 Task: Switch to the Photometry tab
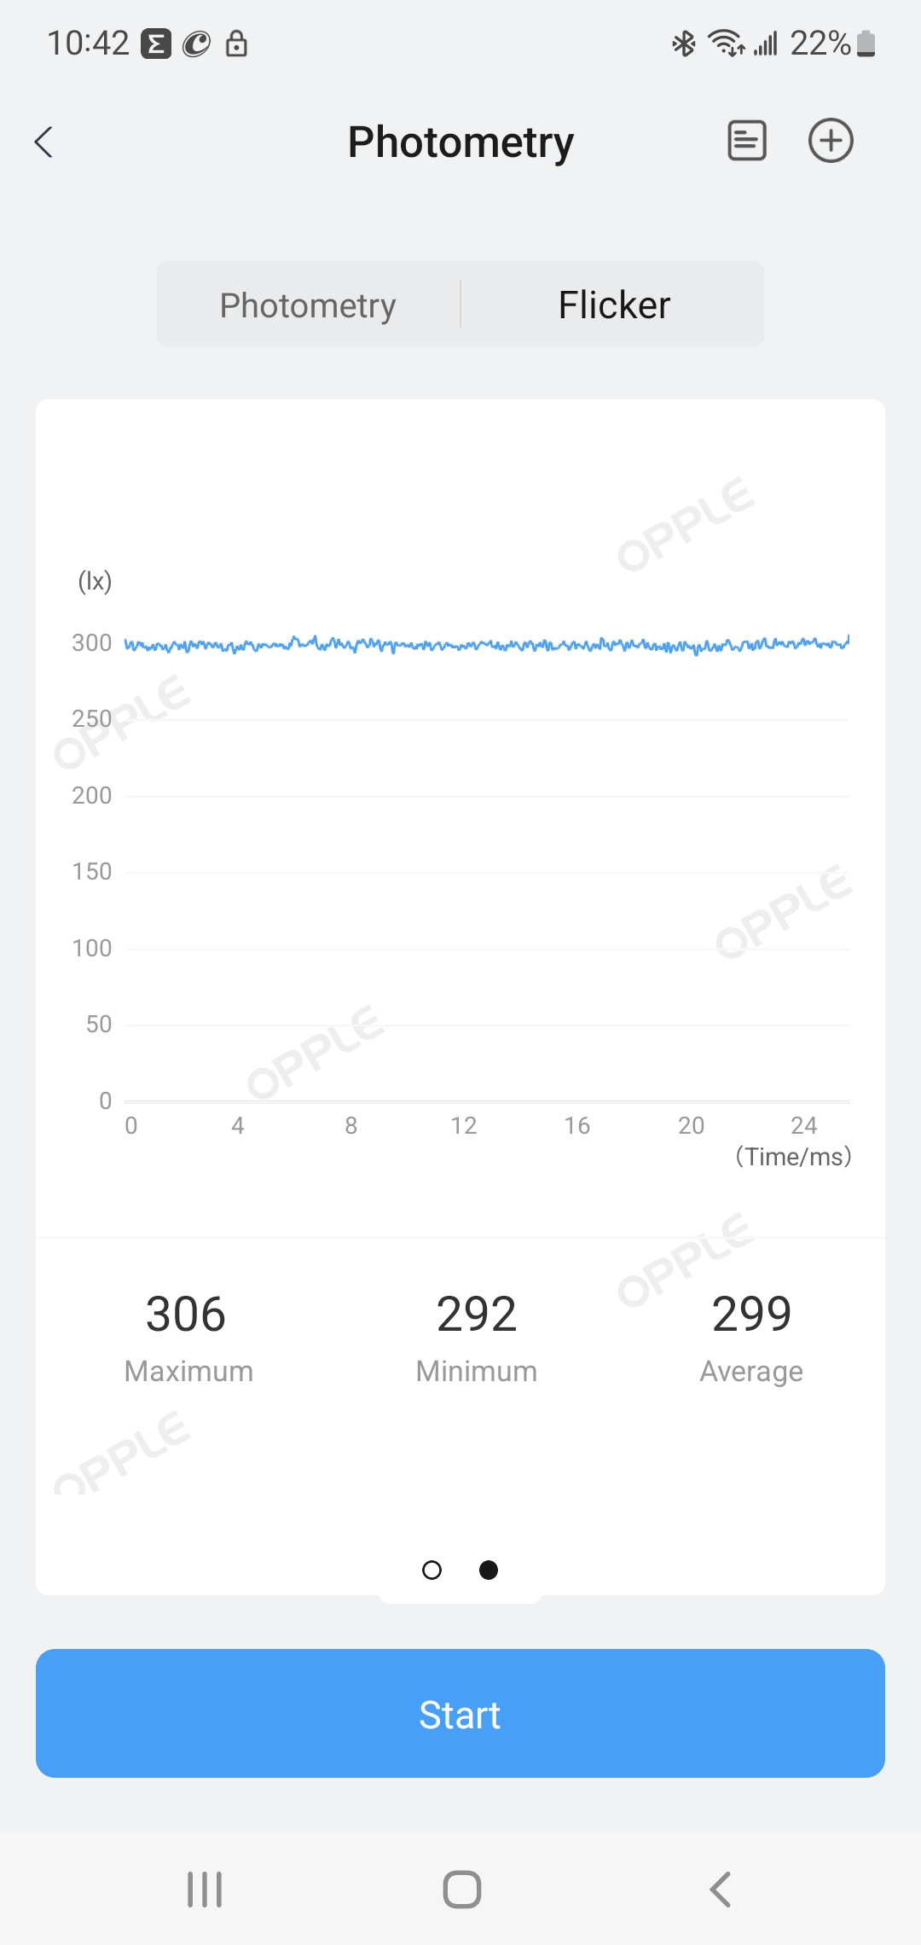click(x=308, y=305)
